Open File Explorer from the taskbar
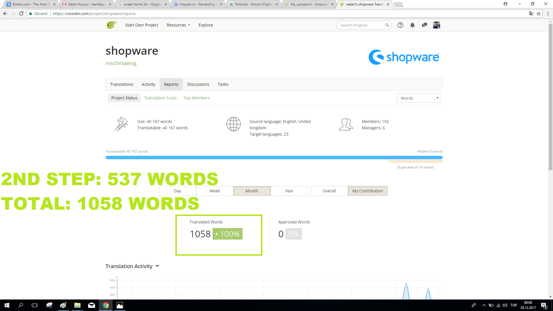This screenshot has height=311, width=553. point(77,305)
